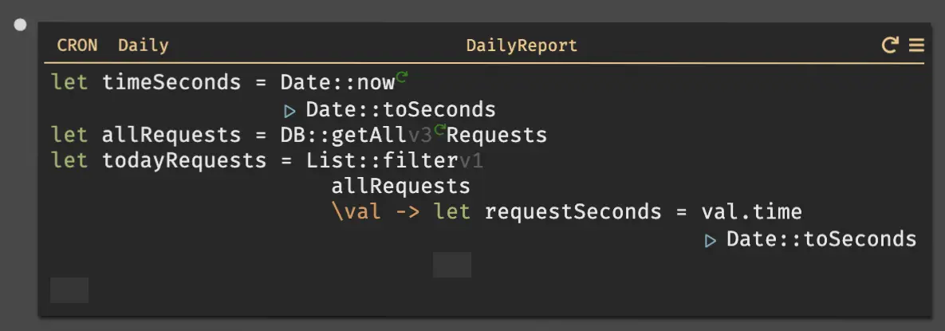Click the Date::now function call
945x331 pixels.
click(337, 82)
